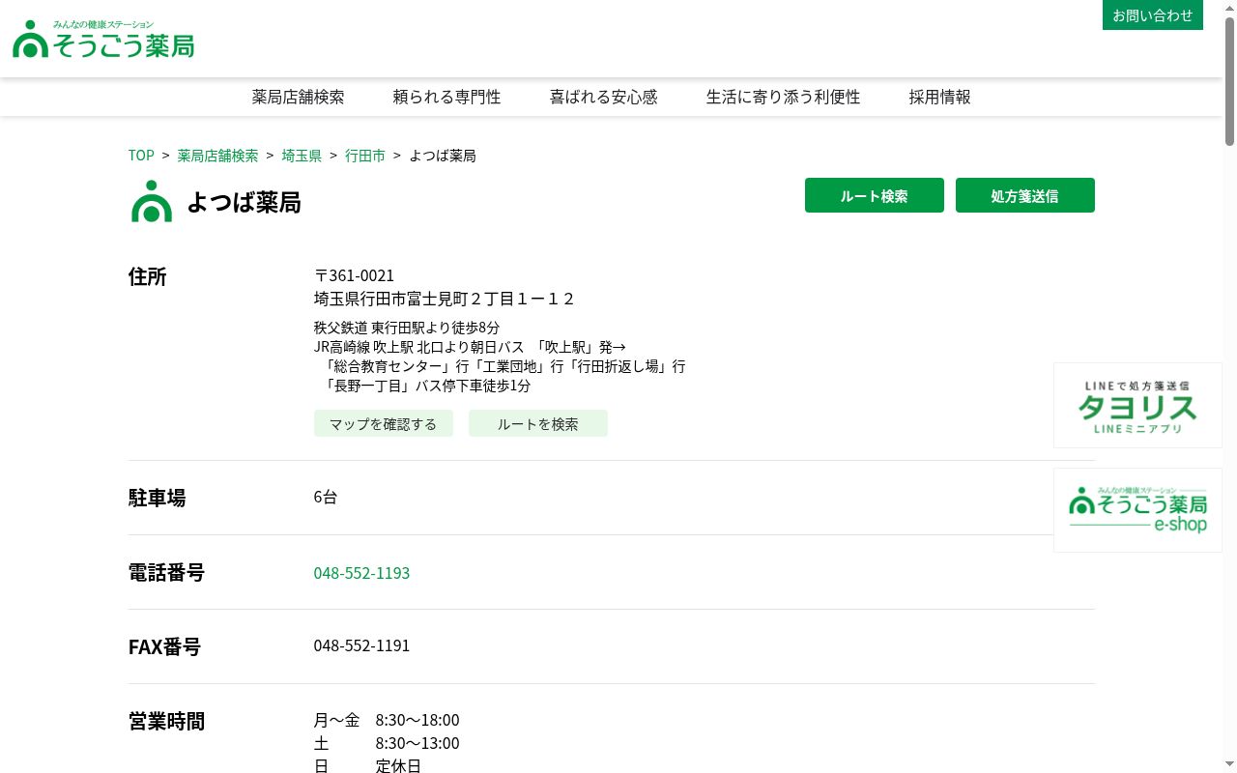
Task: Click the ルートを検索 button under address
Action: tap(538, 423)
